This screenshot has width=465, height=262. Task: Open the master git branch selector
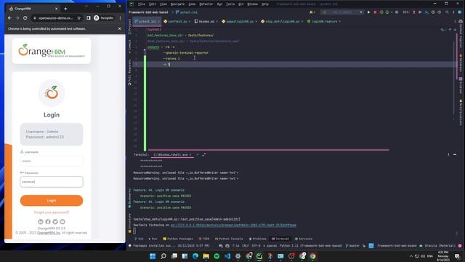coord(352,246)
